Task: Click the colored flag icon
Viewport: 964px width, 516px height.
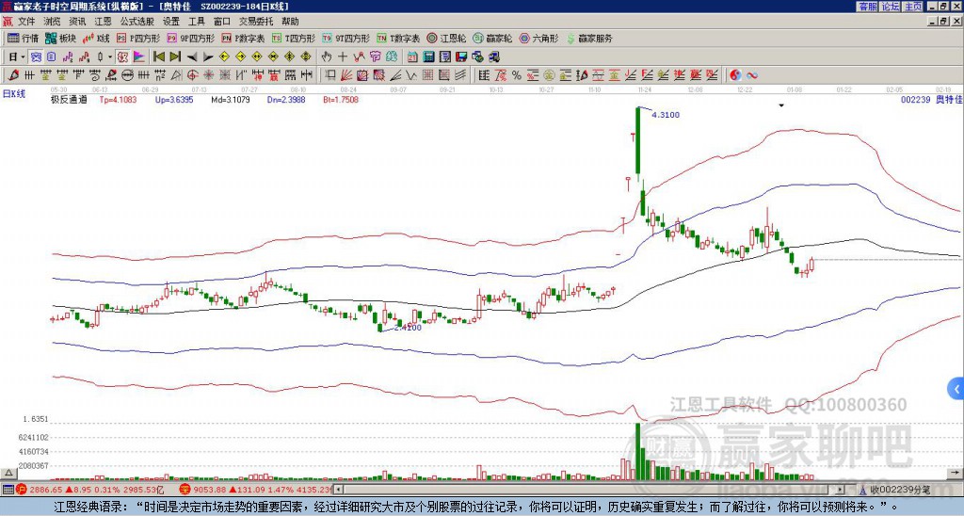Action: [139, 57]
